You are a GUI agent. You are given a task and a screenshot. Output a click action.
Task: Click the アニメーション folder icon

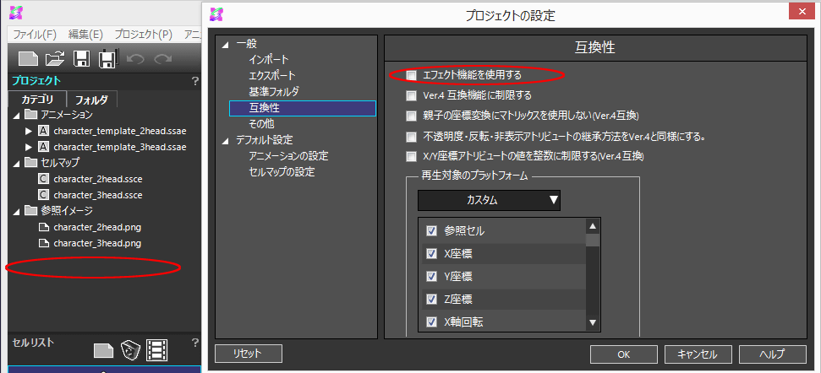click(31, 115)
